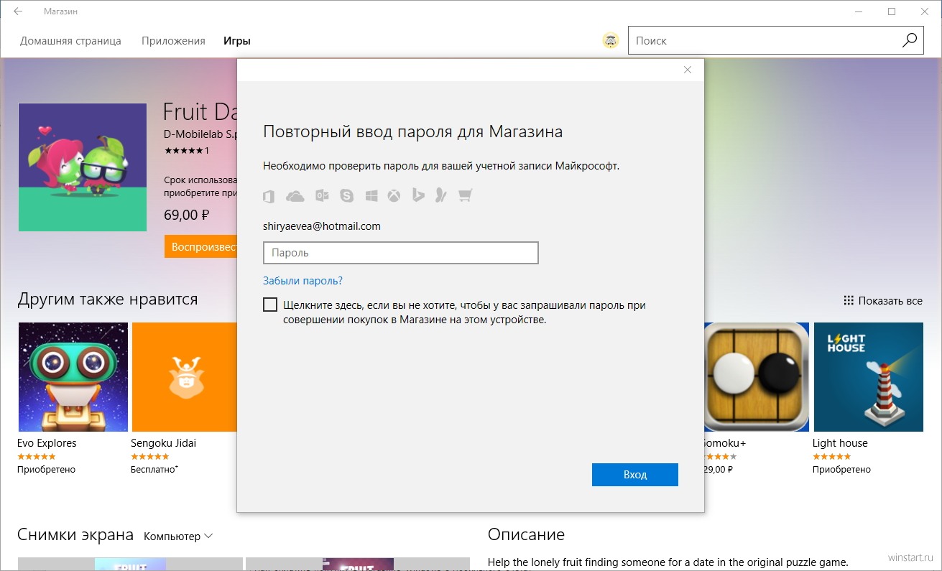Expand the Компьютер screenshots dropdown
This screenshot has width=942, height=571.
tap(178, 536)
